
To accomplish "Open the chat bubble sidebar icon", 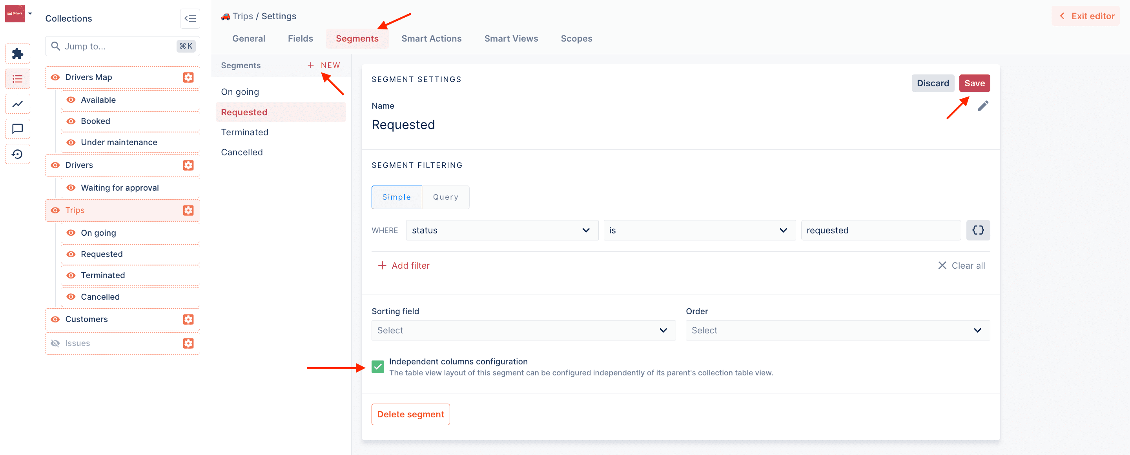I will point(18,129).
